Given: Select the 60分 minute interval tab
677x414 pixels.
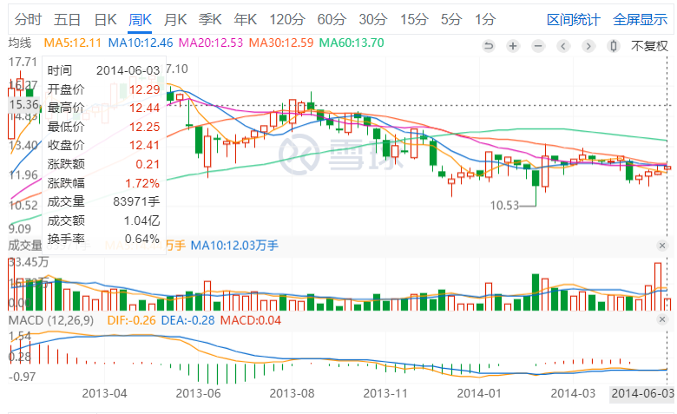Looking at the screenshot, I should (331, 19).
